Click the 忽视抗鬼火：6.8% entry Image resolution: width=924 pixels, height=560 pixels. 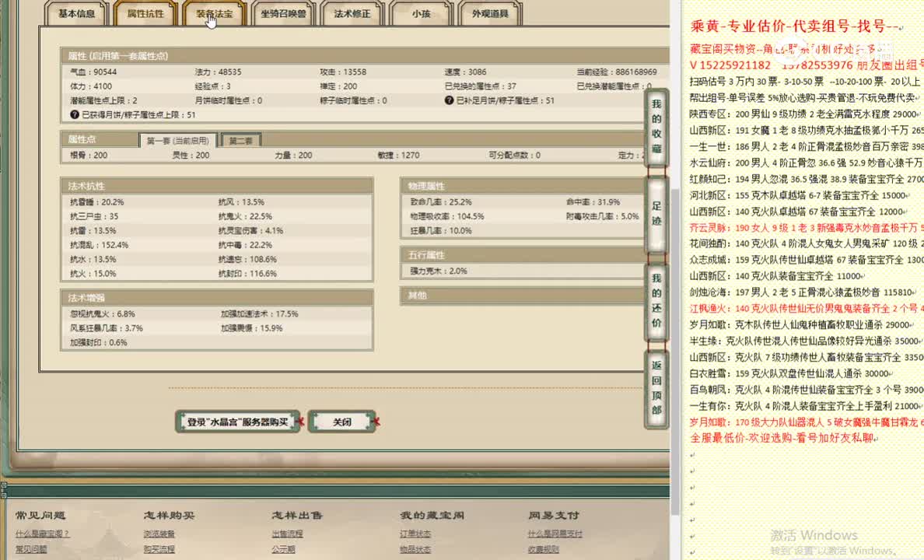tap(103, 313)
